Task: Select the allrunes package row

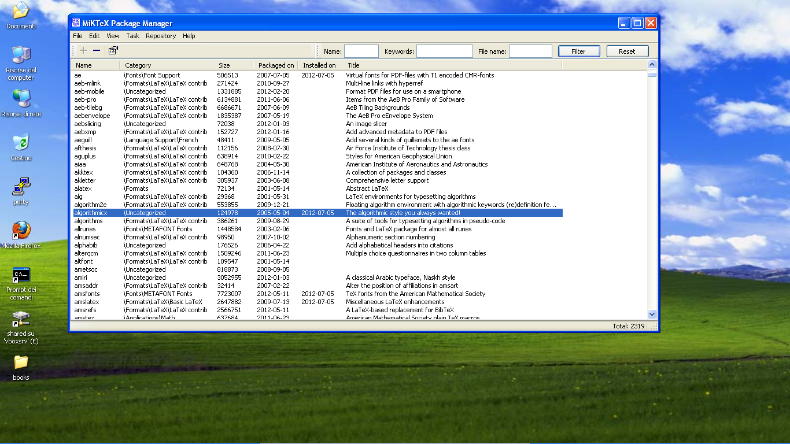Action: point(317,229)
